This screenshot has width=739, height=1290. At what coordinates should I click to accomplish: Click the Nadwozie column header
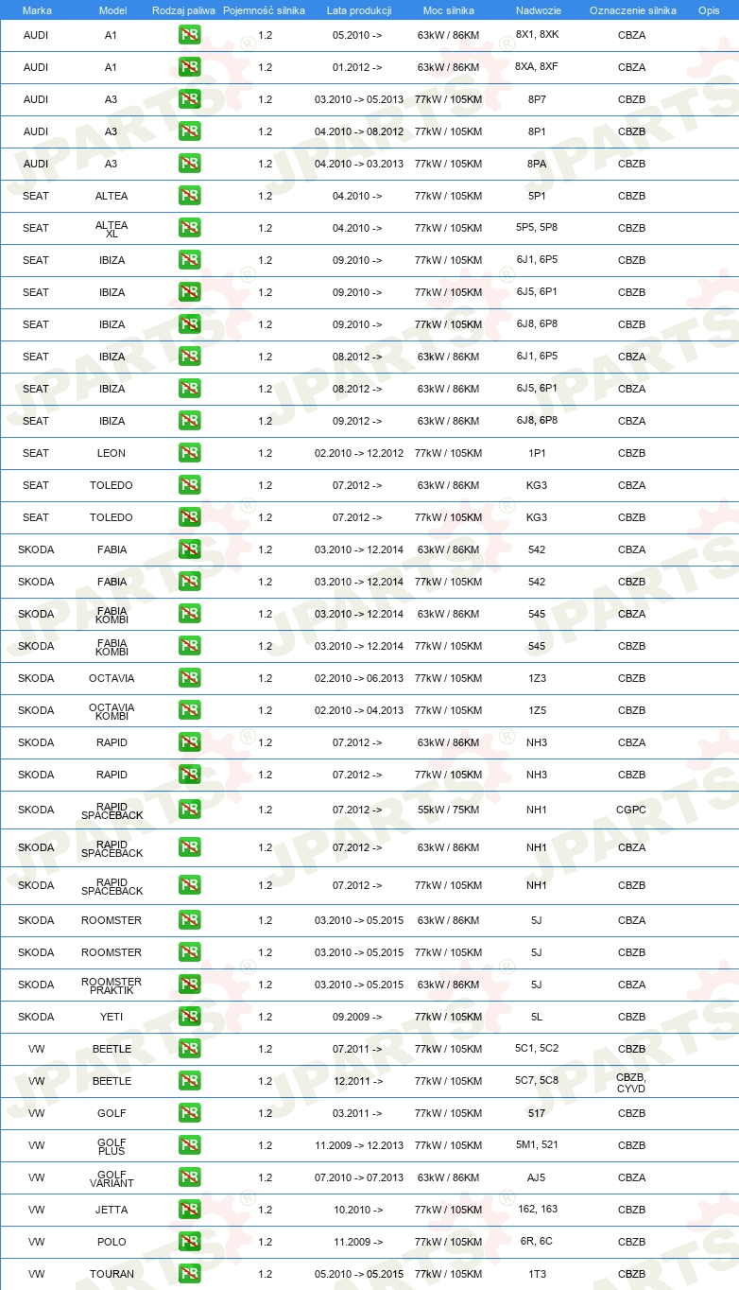pyautogui.click(x=537, y=9)
